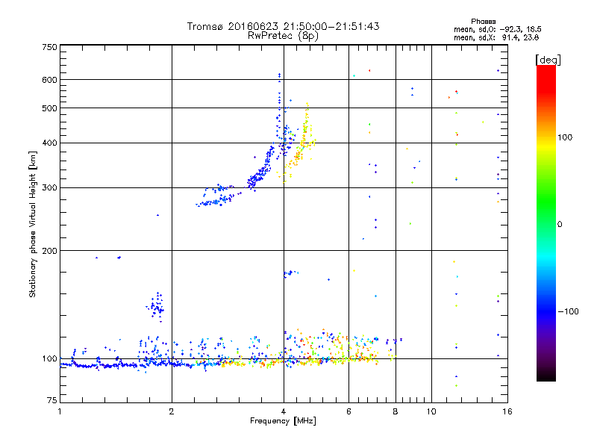
Task: Select the 'RwPretec (8p)' subtitle
Action: [283, 36]
